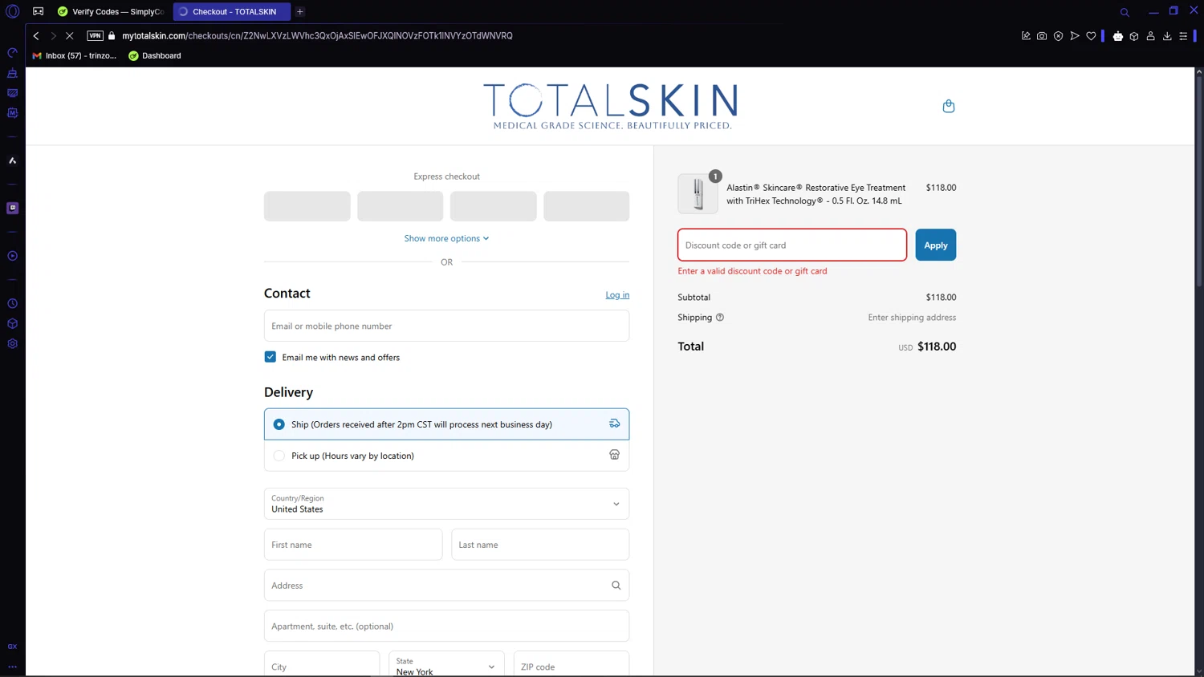Image resolution: width=1204 pixels, height=677 pixels.
Task: Search open tabs with magnifier icon
Action: pyautogui.click(x=1125, y=12)
